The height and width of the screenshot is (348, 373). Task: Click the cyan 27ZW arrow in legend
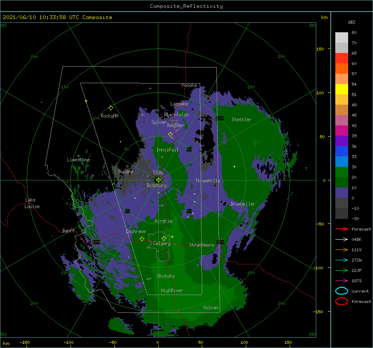342,260
